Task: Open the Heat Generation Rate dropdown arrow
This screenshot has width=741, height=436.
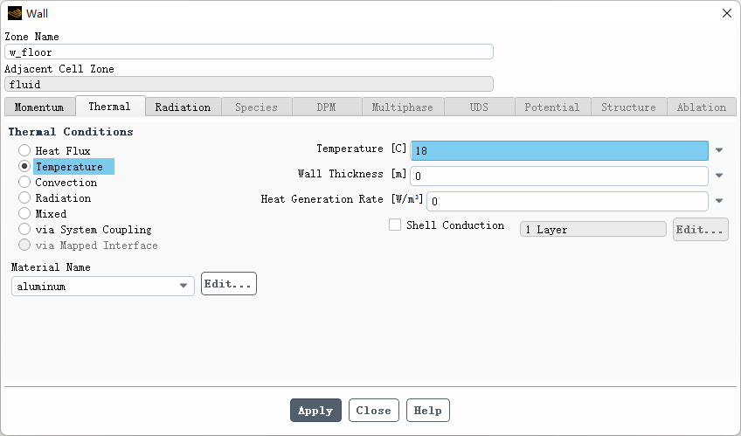Action: coord(719,201)
